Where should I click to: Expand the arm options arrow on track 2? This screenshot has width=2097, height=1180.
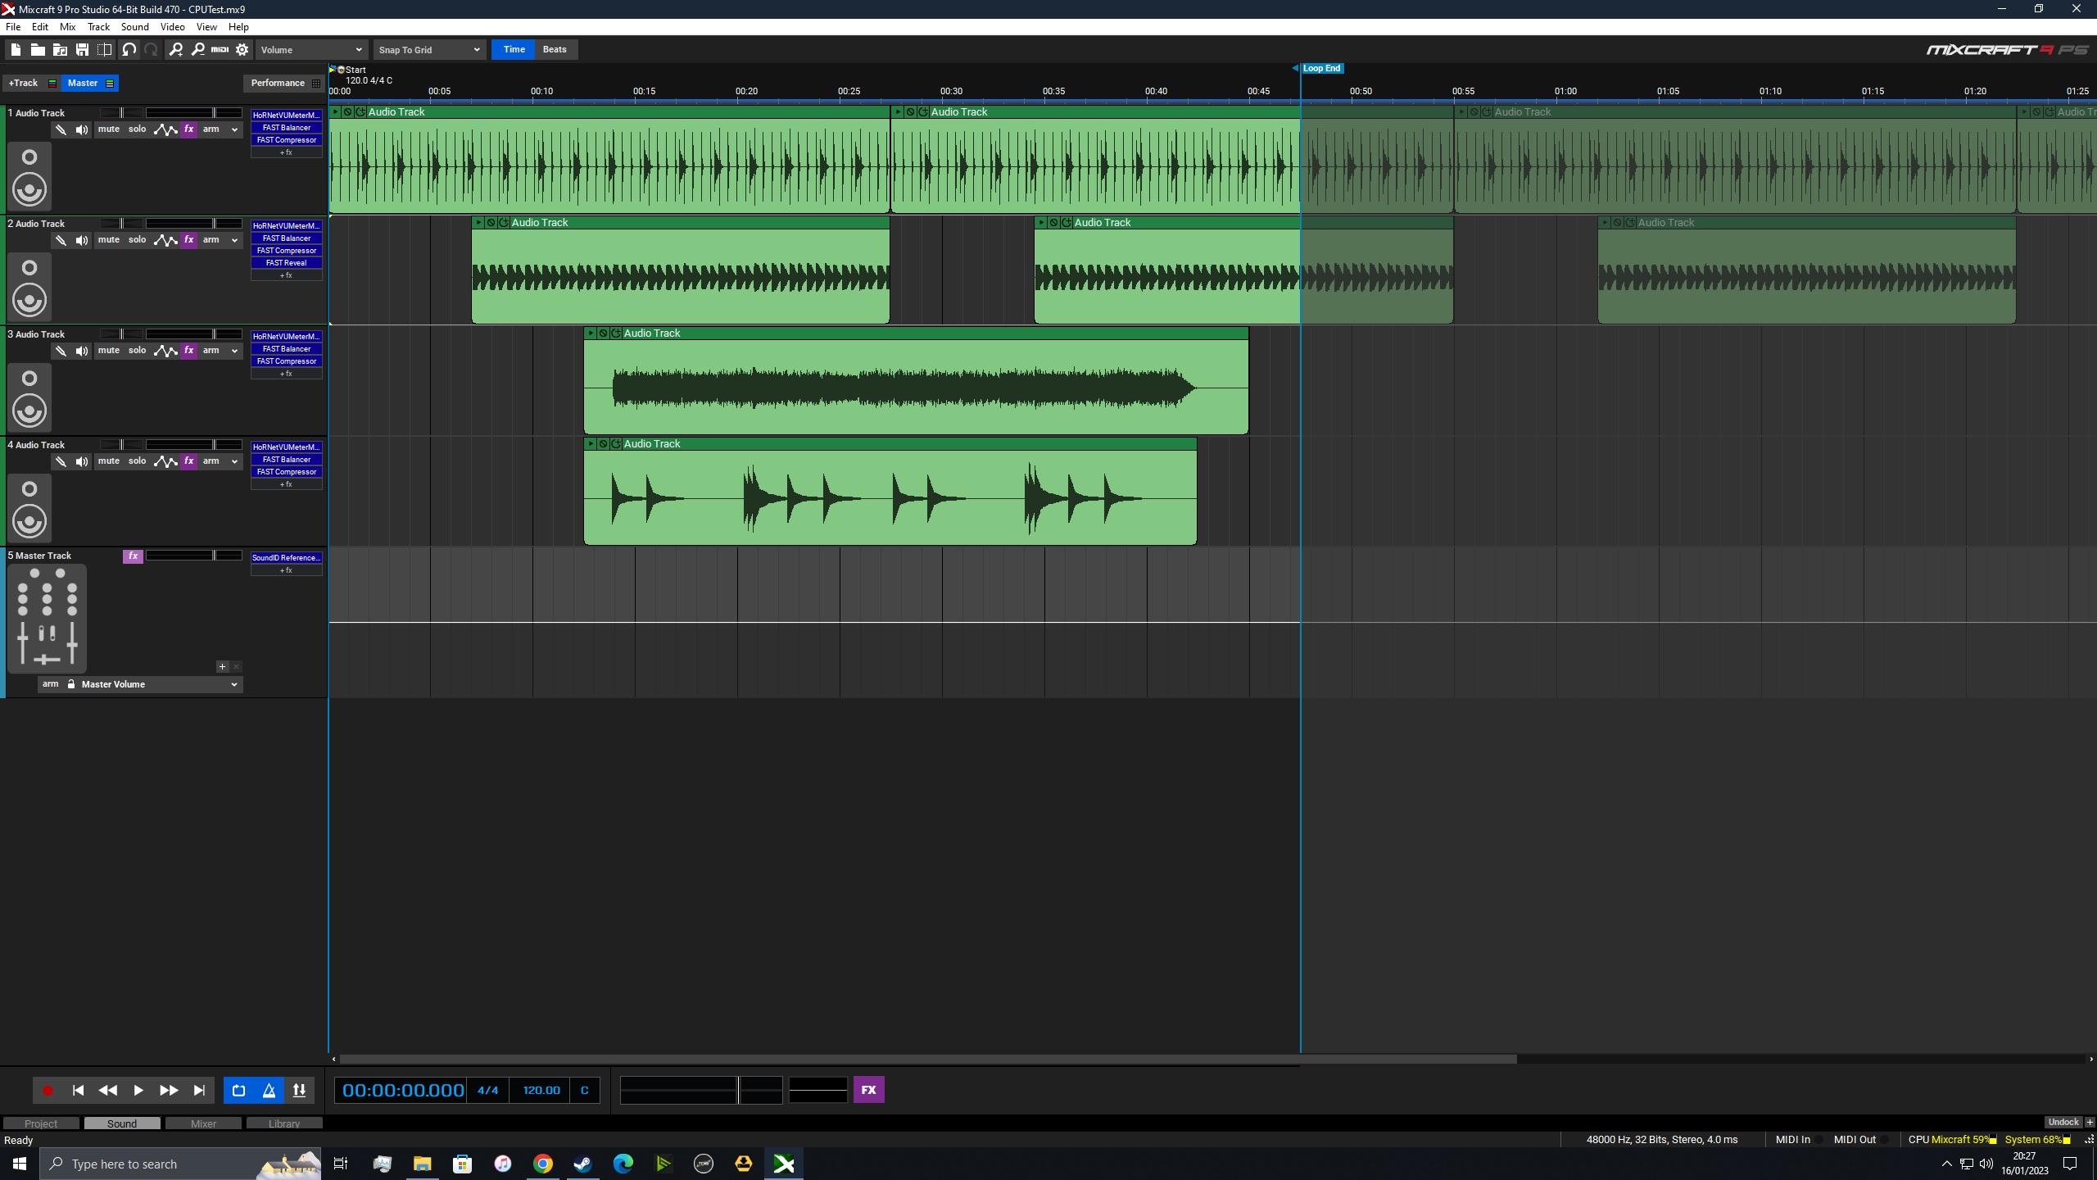tap(234, 240)
